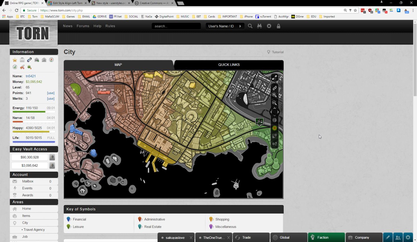Click the green Energy progress bar
This screenshot has height=242, width=417.
[x=29, y=112]
